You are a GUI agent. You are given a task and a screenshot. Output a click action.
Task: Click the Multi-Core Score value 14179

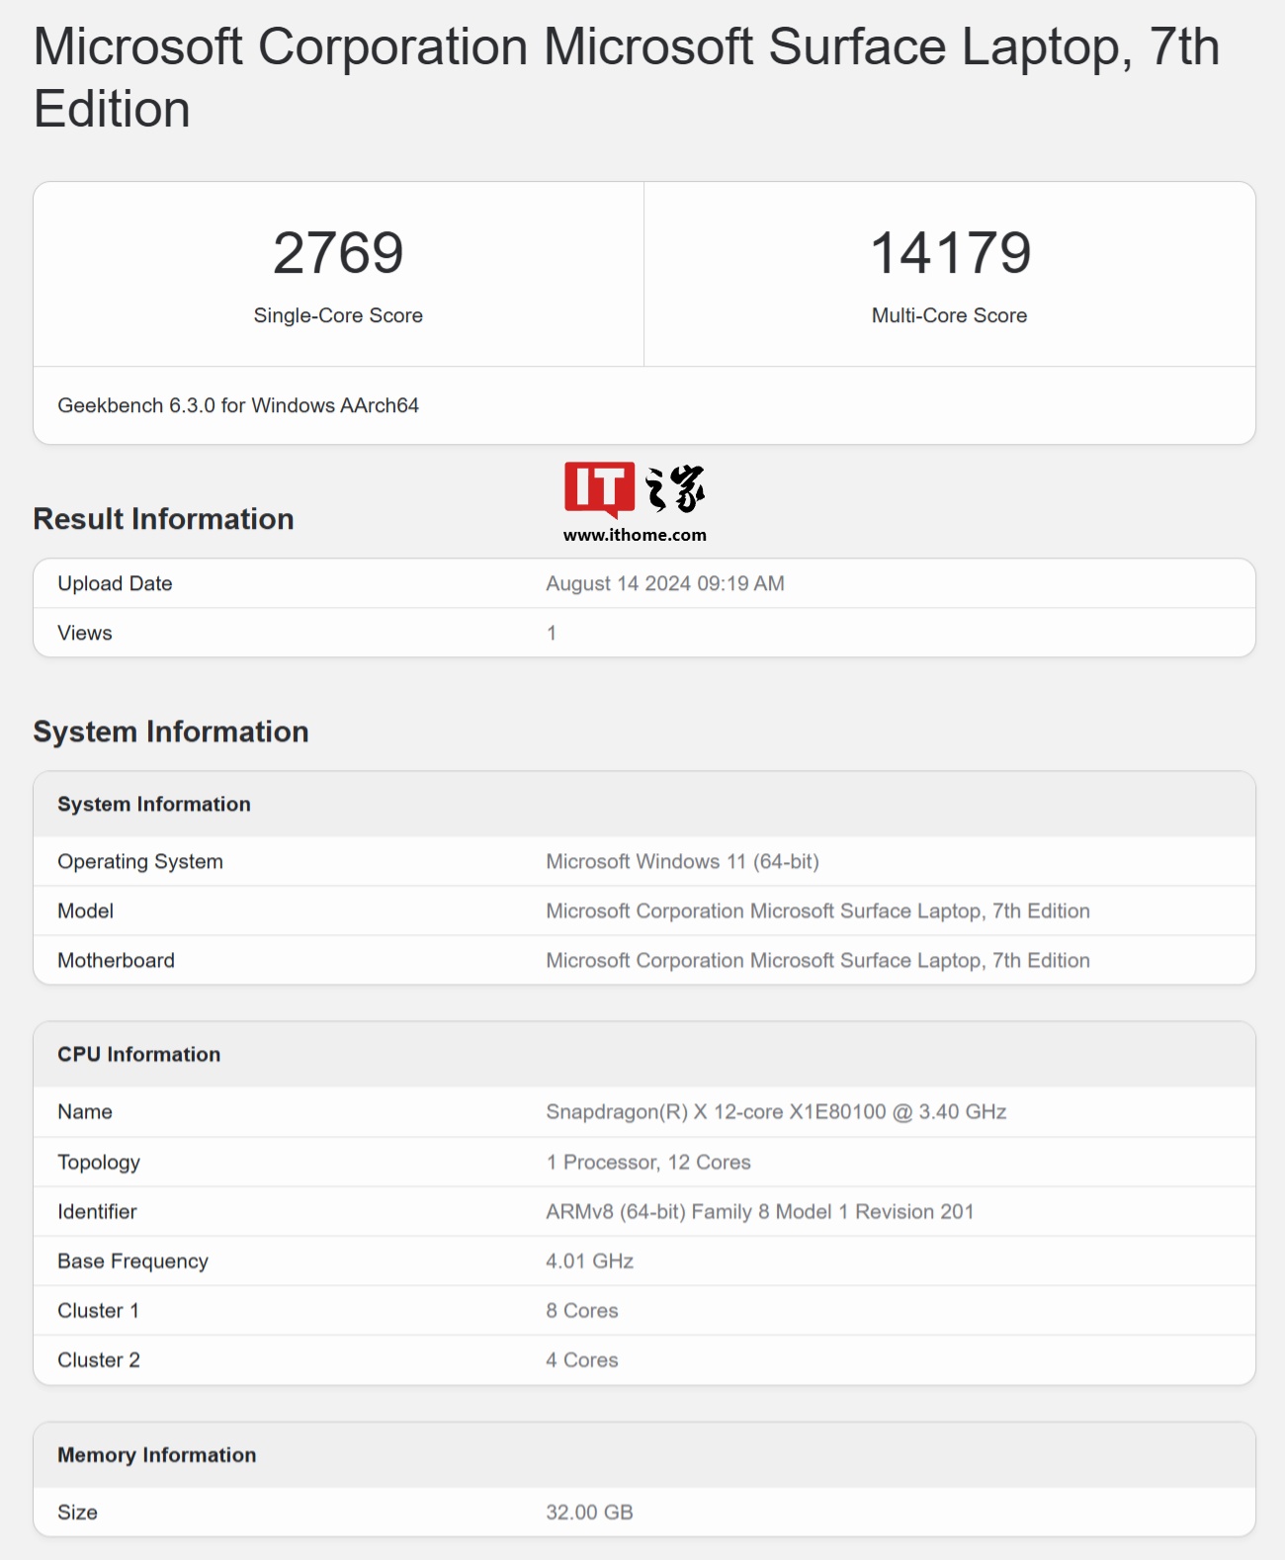point(950,253)
